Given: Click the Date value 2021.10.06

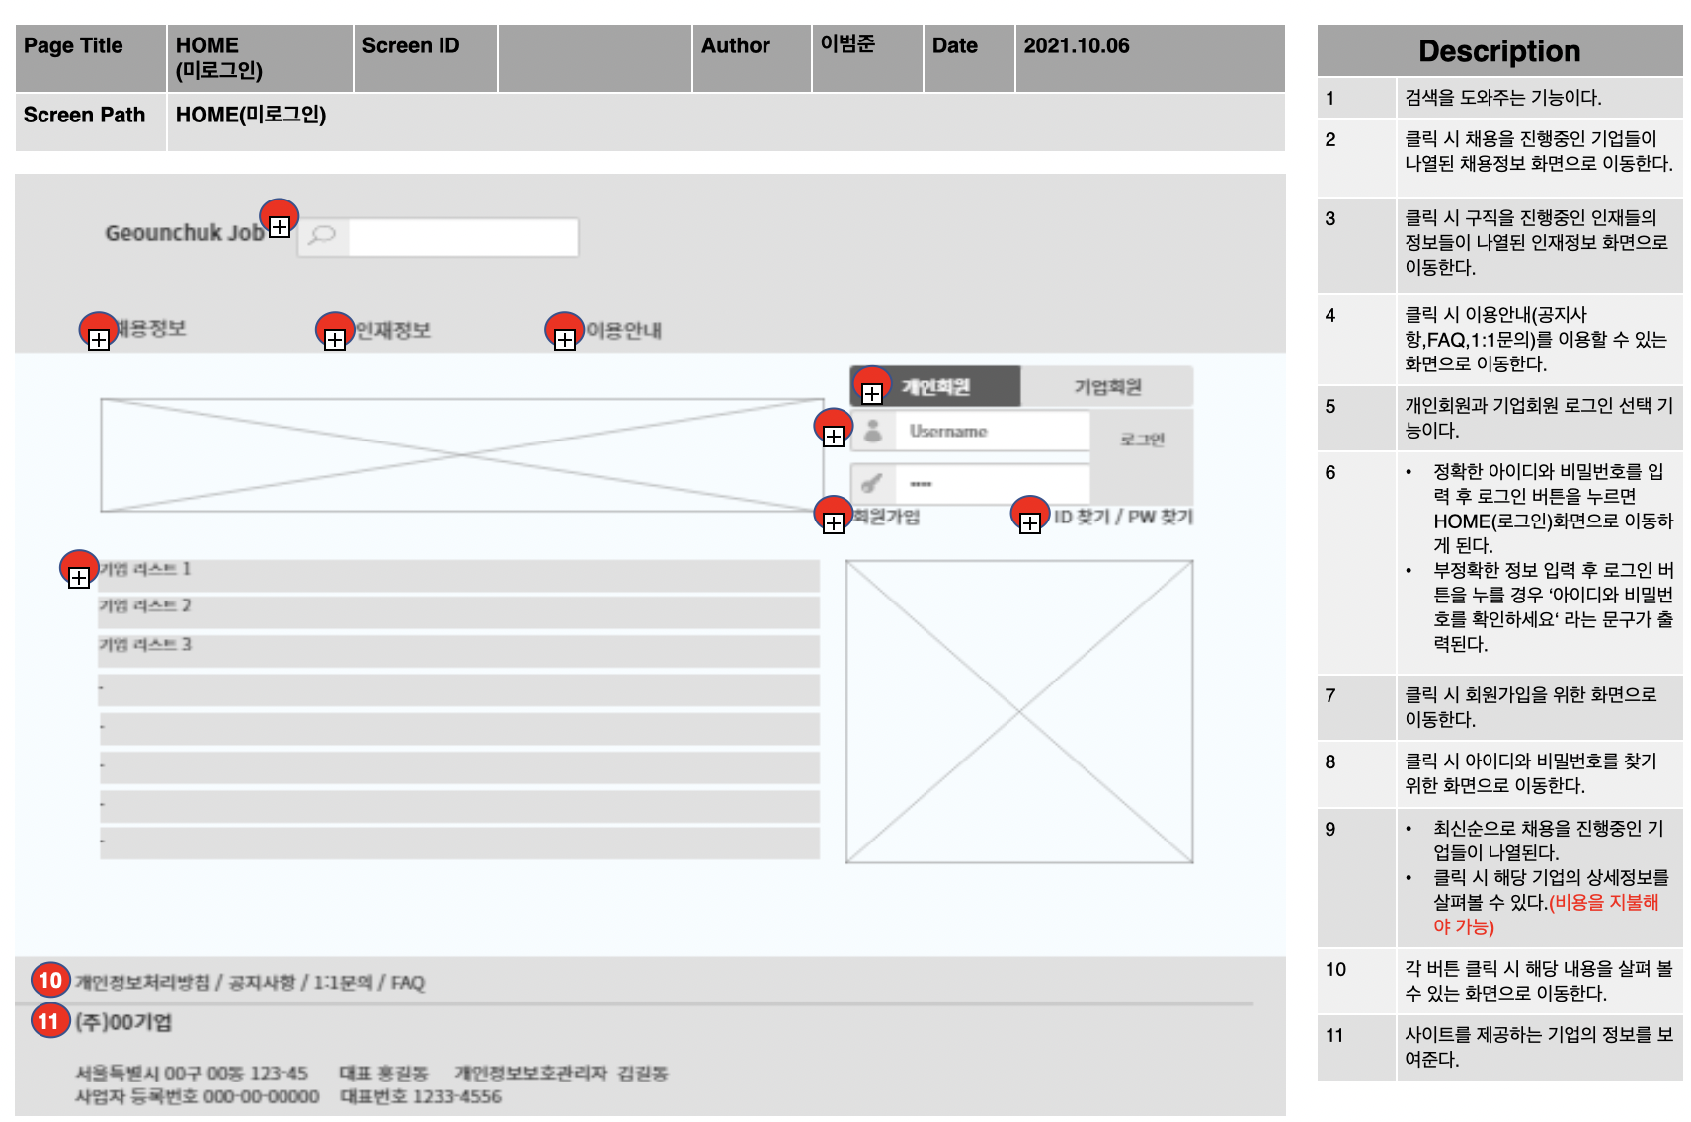Looking at the screenshot, I should coord(1077,46).
